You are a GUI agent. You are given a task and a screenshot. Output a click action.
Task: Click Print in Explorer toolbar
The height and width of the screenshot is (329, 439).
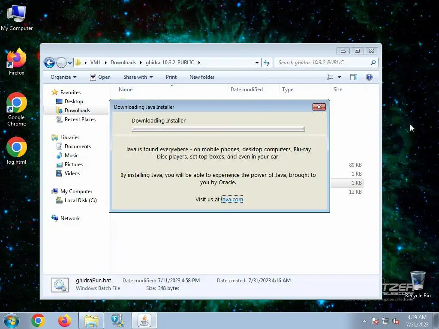pos(171,77)
